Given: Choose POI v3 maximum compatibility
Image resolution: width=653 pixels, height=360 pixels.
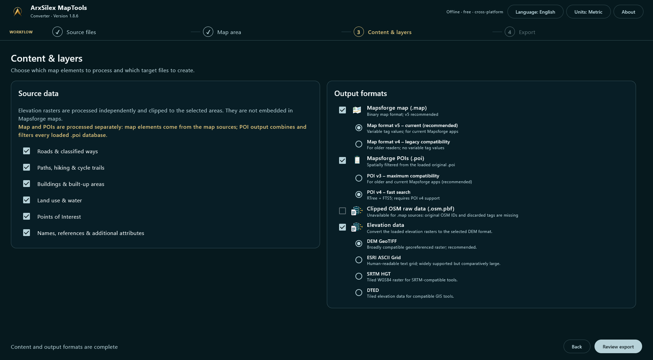Looking at the screenshot, I should pyautogui.click(x=359, y=178).
